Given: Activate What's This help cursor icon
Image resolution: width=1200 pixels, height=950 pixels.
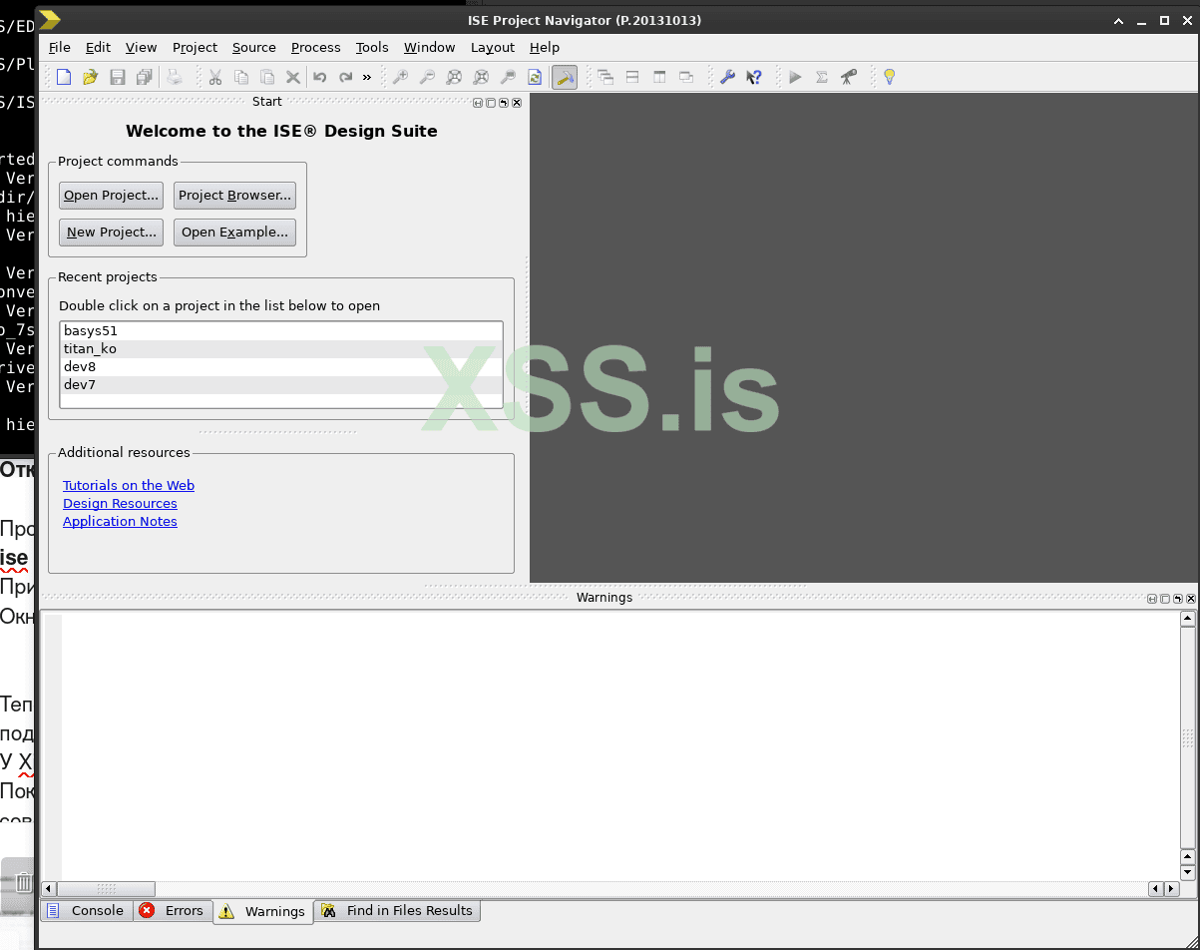Looking at the screenshot, I should [754, 77].
